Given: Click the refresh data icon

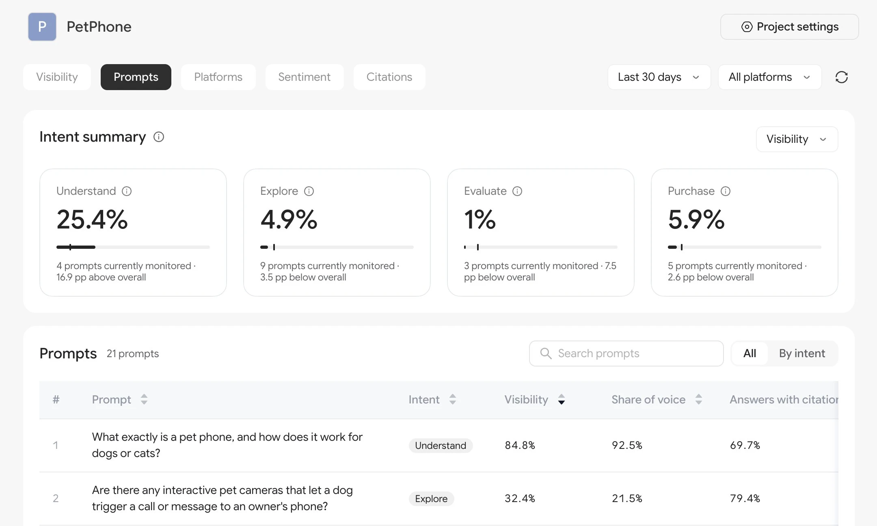Looking at the screenshot, I should click(x=842, y=77).
